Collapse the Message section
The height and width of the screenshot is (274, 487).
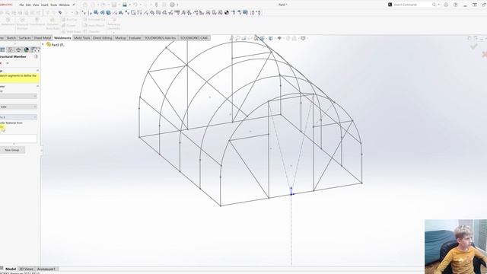tap(37, 71)
